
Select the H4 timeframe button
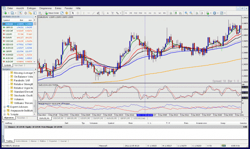[150, 13]
